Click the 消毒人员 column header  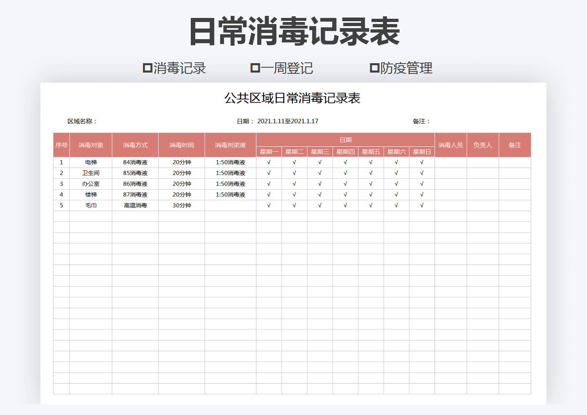point(450,144)
